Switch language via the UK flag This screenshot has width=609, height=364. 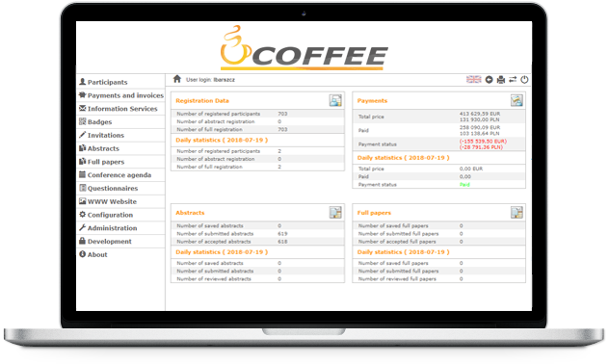click(x=473, y=79)
